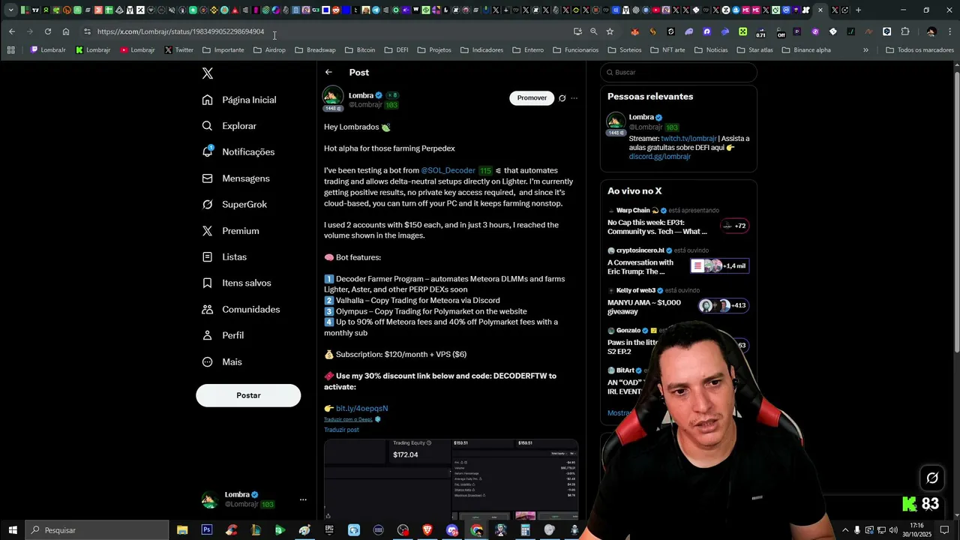The width and height of the screenshot is (960, 540).
Task: Open the discord.gg/lombrajr link
Action: tap(659, 157)
